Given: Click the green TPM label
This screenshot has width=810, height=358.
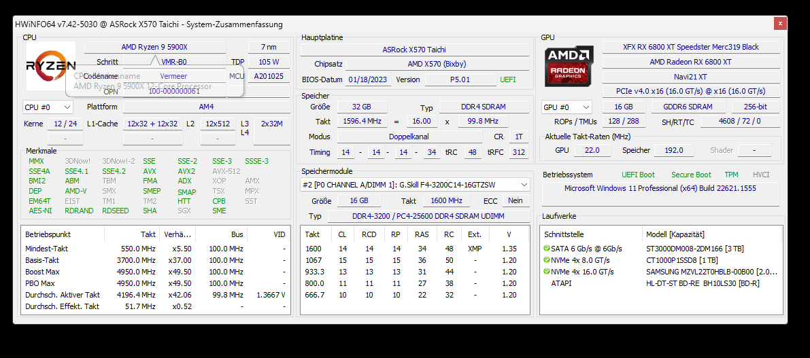Looking at the screenshot, I should (731, 175).
